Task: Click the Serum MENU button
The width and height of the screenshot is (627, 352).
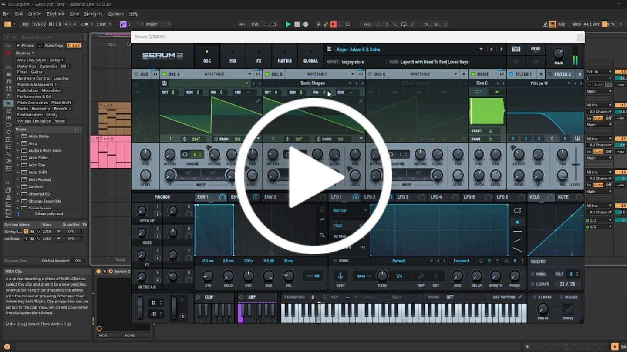Action: (536, 50)
